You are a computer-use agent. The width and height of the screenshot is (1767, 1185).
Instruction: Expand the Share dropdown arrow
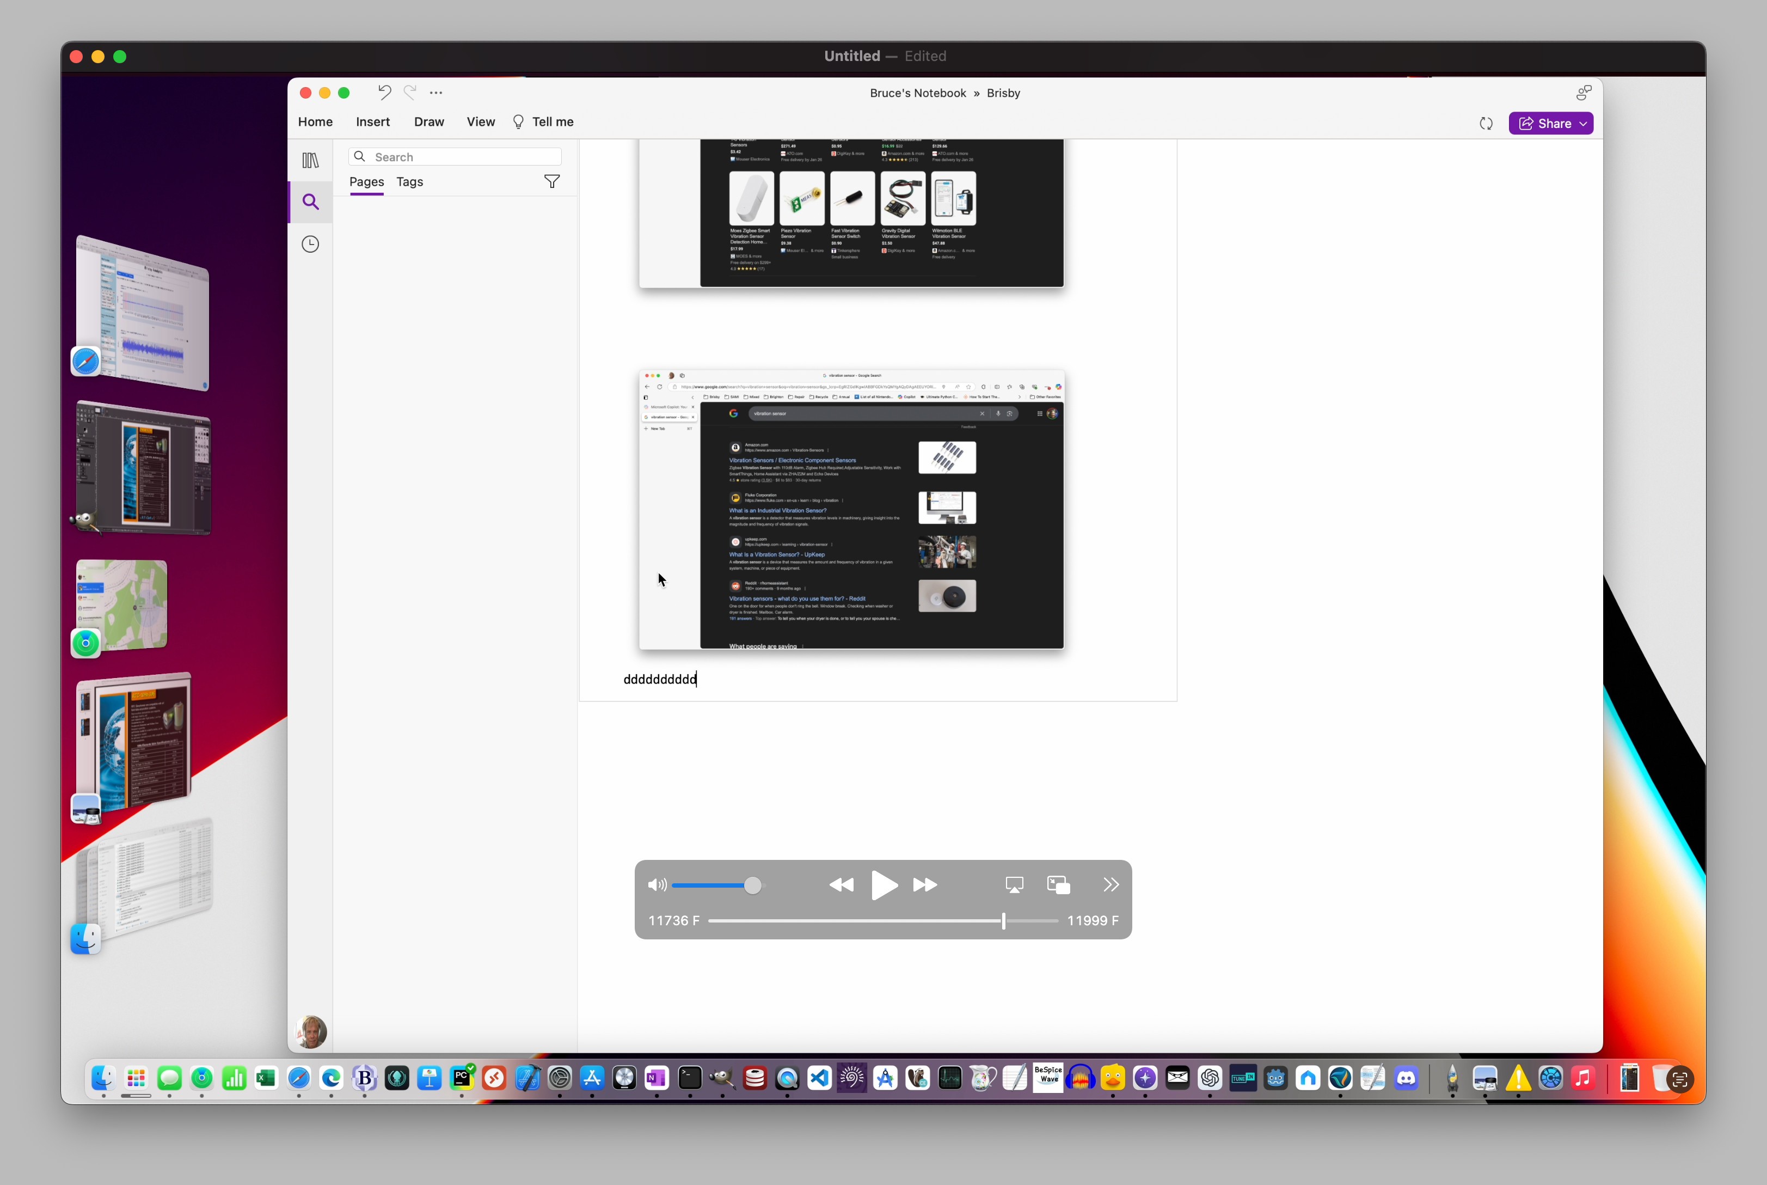pos(1584,123)
